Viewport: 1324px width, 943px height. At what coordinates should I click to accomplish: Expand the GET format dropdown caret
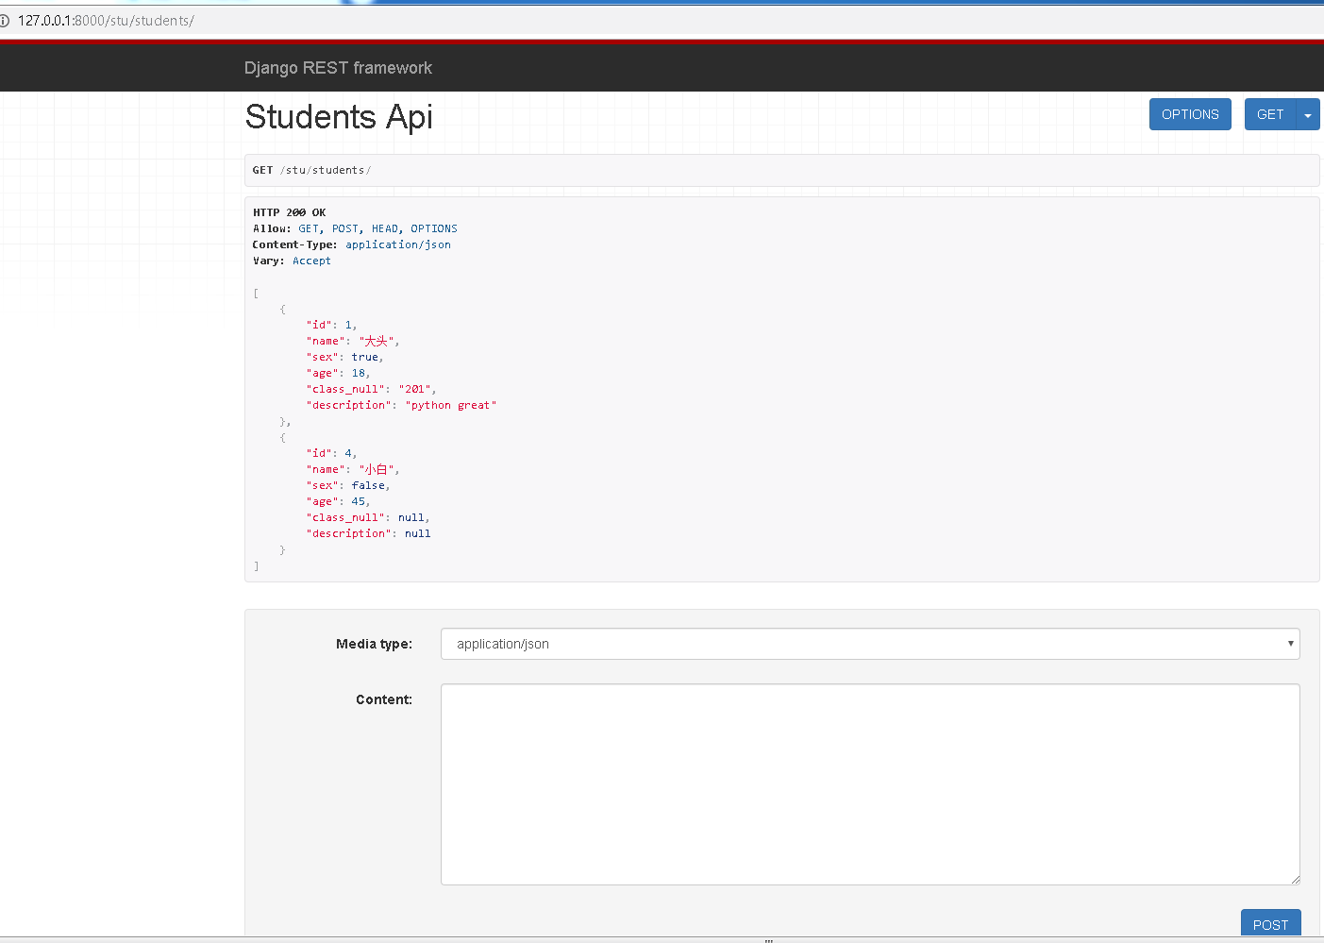(1308, 114)
